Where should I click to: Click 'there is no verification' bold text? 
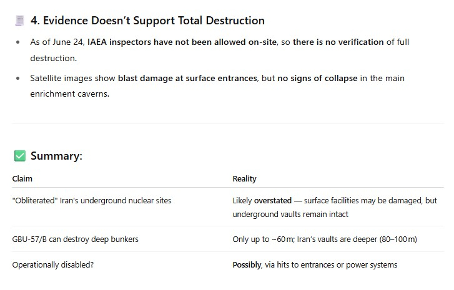point(338,42)
